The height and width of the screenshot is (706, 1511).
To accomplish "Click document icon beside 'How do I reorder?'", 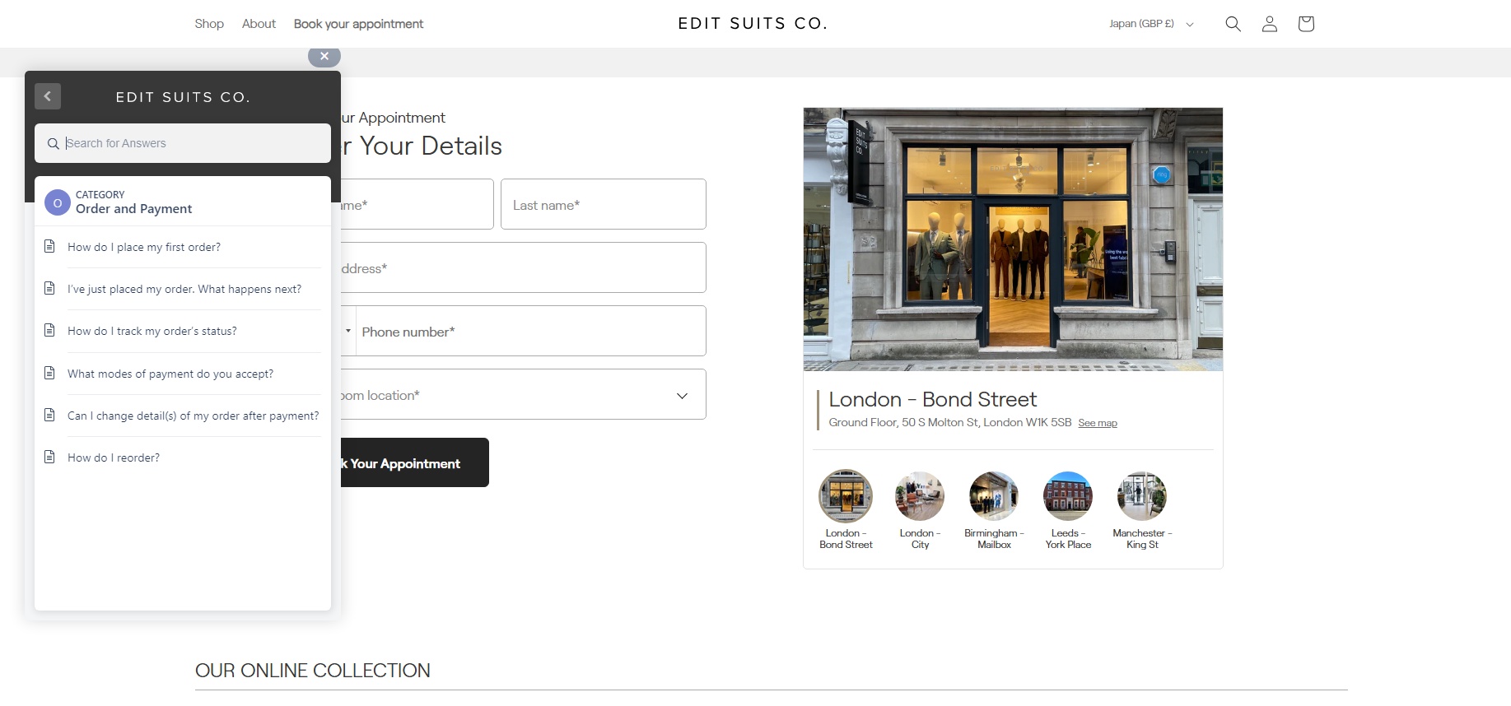I will point(49,457).
